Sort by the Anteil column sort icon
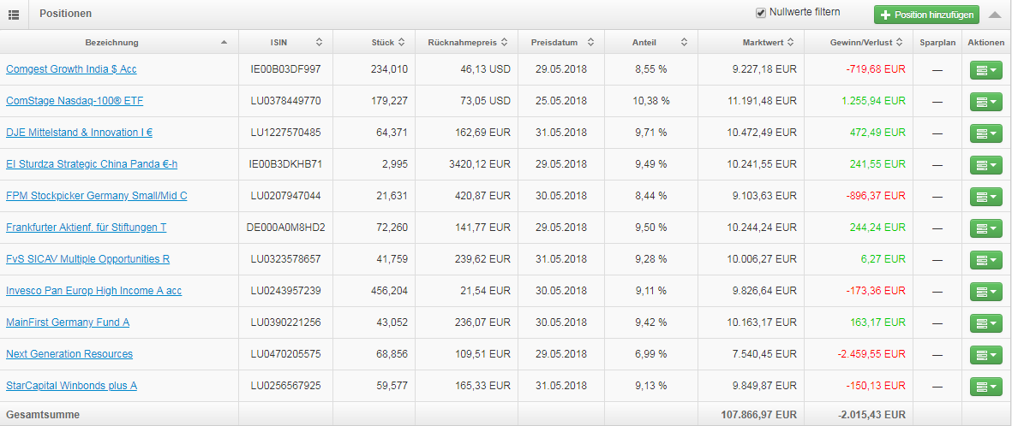Image resolution: width=1012 pixels, height=426 pixels. (684, 42)
